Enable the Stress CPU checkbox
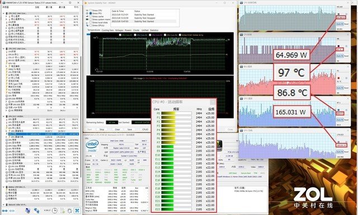Image resolution: width=358 pixels, height=215 pixels. coord(91,10)
